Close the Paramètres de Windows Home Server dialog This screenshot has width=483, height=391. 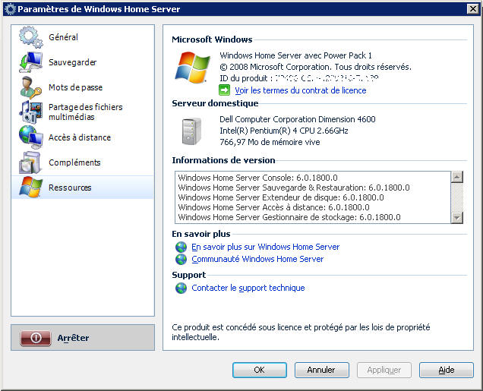pos(472,9)
